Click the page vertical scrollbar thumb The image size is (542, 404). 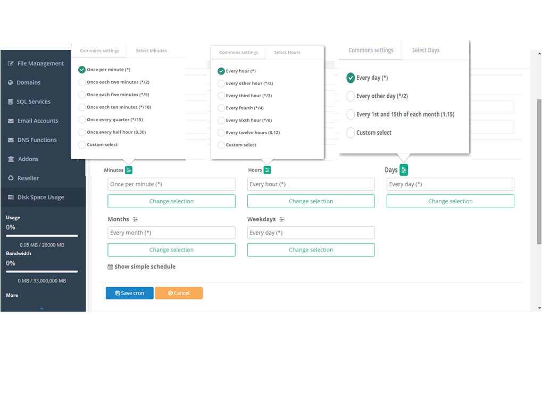point(539,172)
